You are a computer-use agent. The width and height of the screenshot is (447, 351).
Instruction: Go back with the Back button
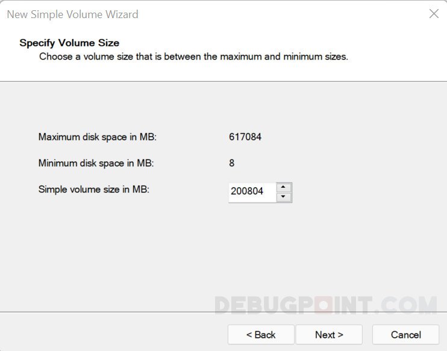[261, 335]
